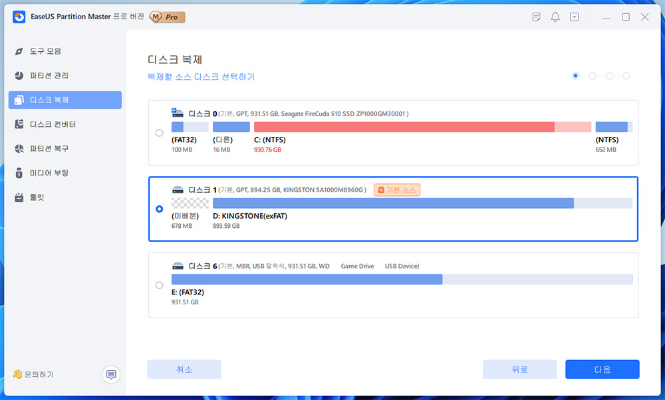The image size is (665, 400).
Task: Click the (미배분) label
Action: 185,216
